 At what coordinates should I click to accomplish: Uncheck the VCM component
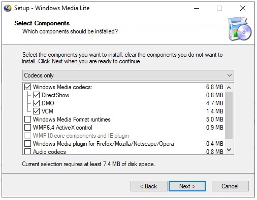pos(36,111)
